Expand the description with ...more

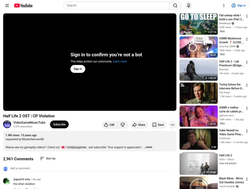[147, 147]
